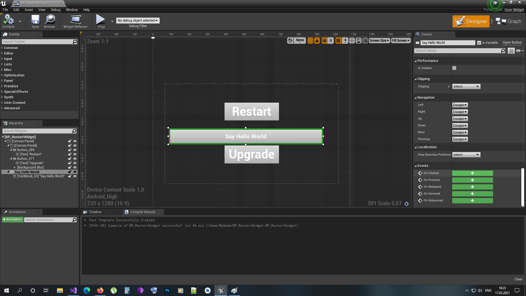
Task: Open the Screen Size dropdown
Action: (x=379, y=41)
